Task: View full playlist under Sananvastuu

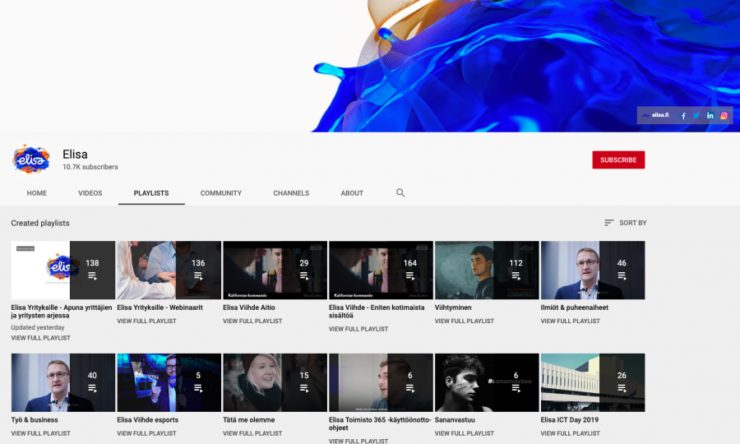Action: tap(465, 433)
